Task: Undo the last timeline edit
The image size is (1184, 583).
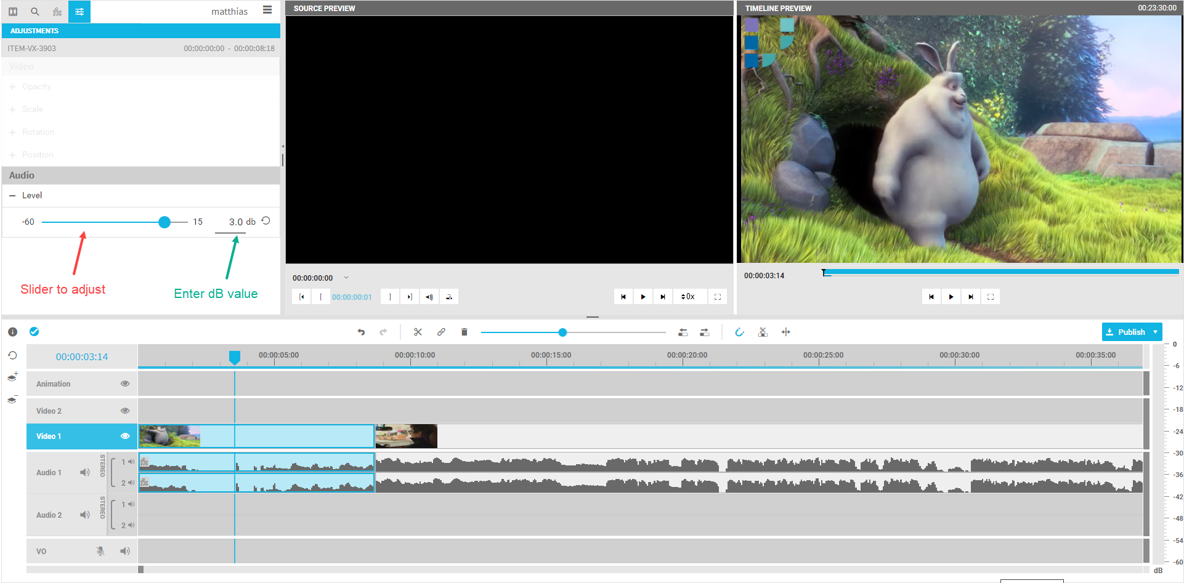Action: pyautogui.click(x=362, y=332)
